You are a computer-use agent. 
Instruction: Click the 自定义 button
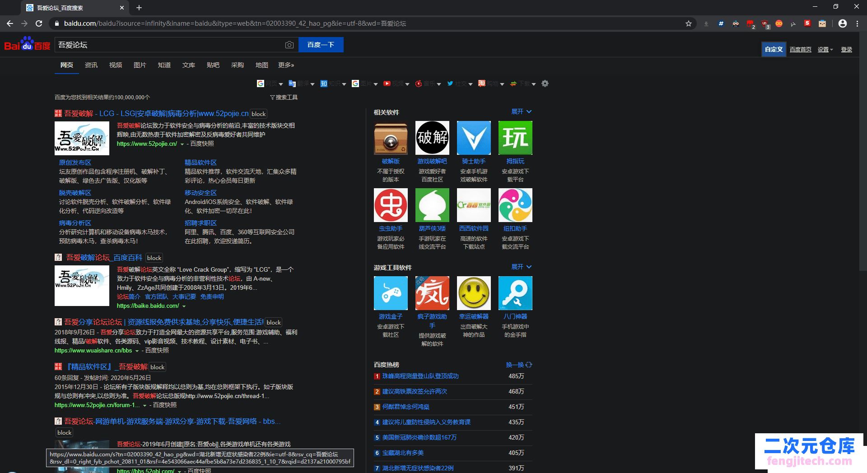coord(774,49)
